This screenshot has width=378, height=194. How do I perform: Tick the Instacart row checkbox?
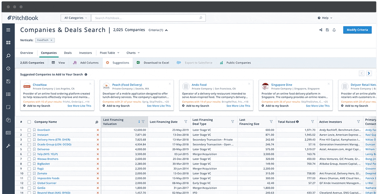(29, 135)
